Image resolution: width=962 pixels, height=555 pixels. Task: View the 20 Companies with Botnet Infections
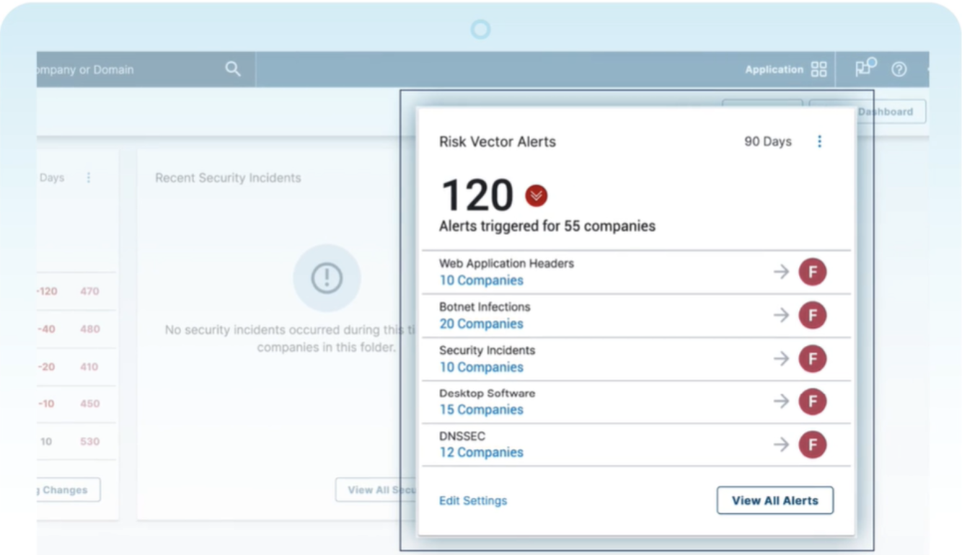coord(480,324)
